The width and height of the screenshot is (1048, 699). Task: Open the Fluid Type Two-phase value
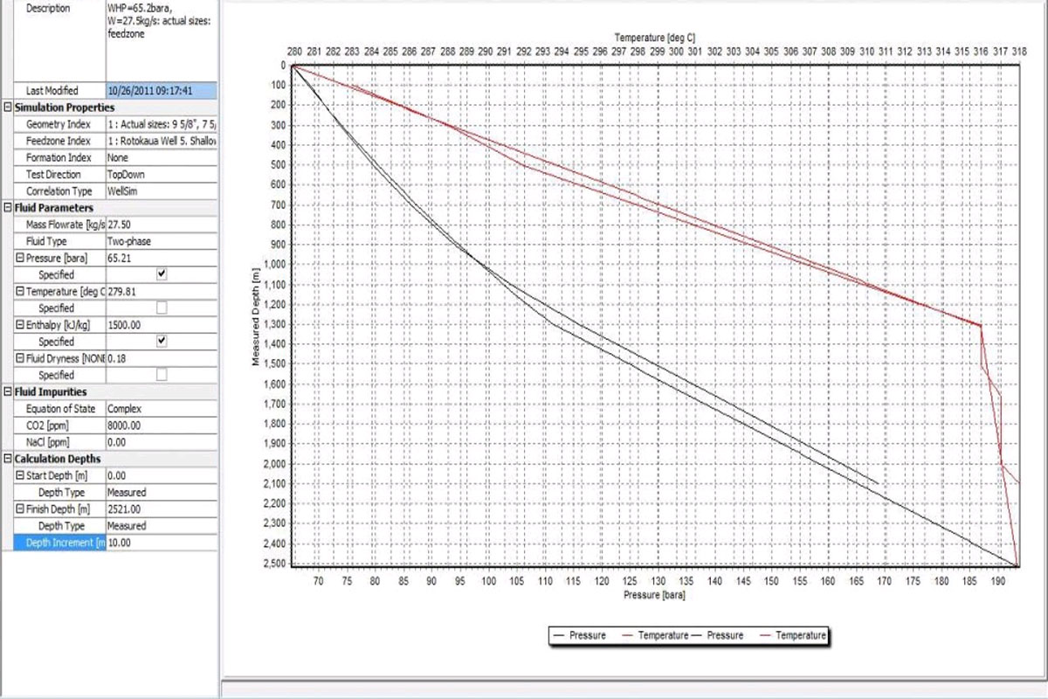[x=161, y=241]
